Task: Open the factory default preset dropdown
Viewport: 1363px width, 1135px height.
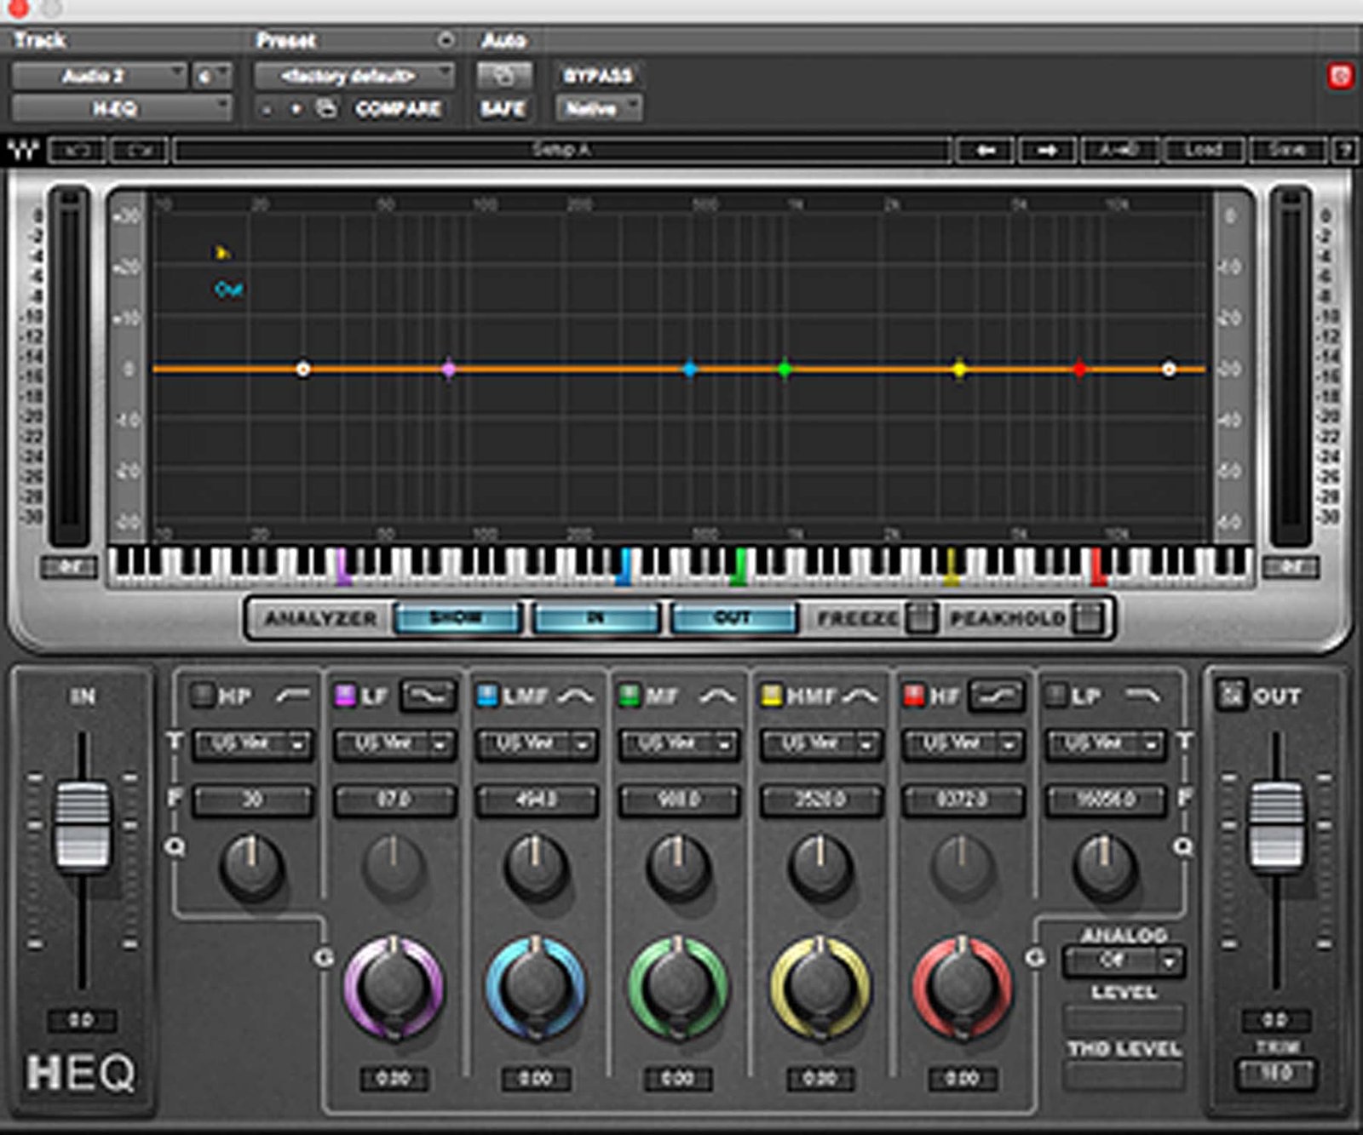Action: (354, 77)
